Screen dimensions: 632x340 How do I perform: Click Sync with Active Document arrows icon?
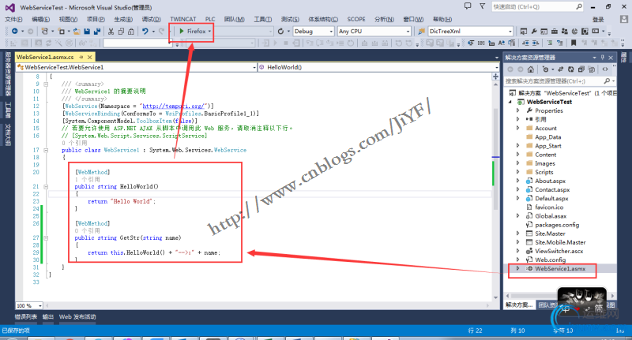point(561,69)
